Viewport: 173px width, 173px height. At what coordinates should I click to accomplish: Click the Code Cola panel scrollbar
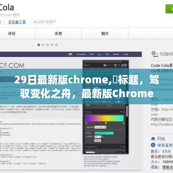coord(127,111)
